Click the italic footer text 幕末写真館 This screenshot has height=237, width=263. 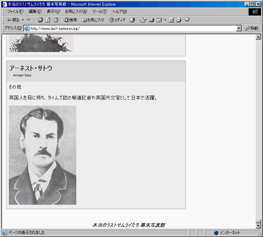(x=153, y=225)
